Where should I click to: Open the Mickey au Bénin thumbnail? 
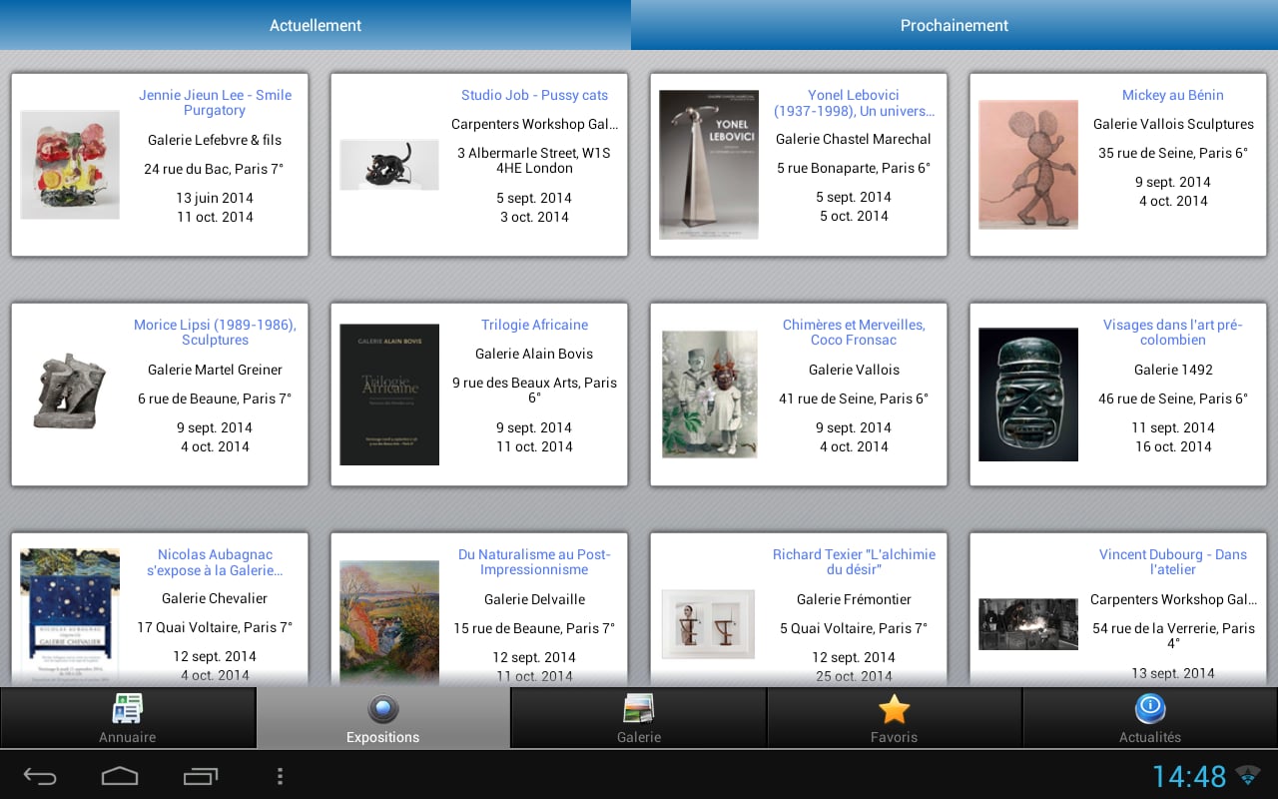click(1028, 165)
